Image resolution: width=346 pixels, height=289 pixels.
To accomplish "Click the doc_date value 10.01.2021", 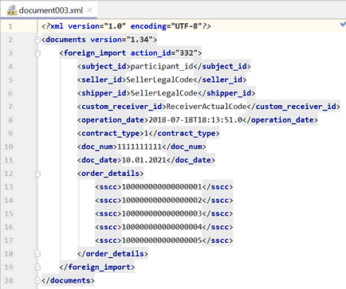I will (144, 160).
